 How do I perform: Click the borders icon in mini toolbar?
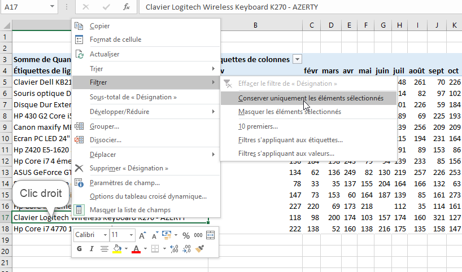click(155, 249)
